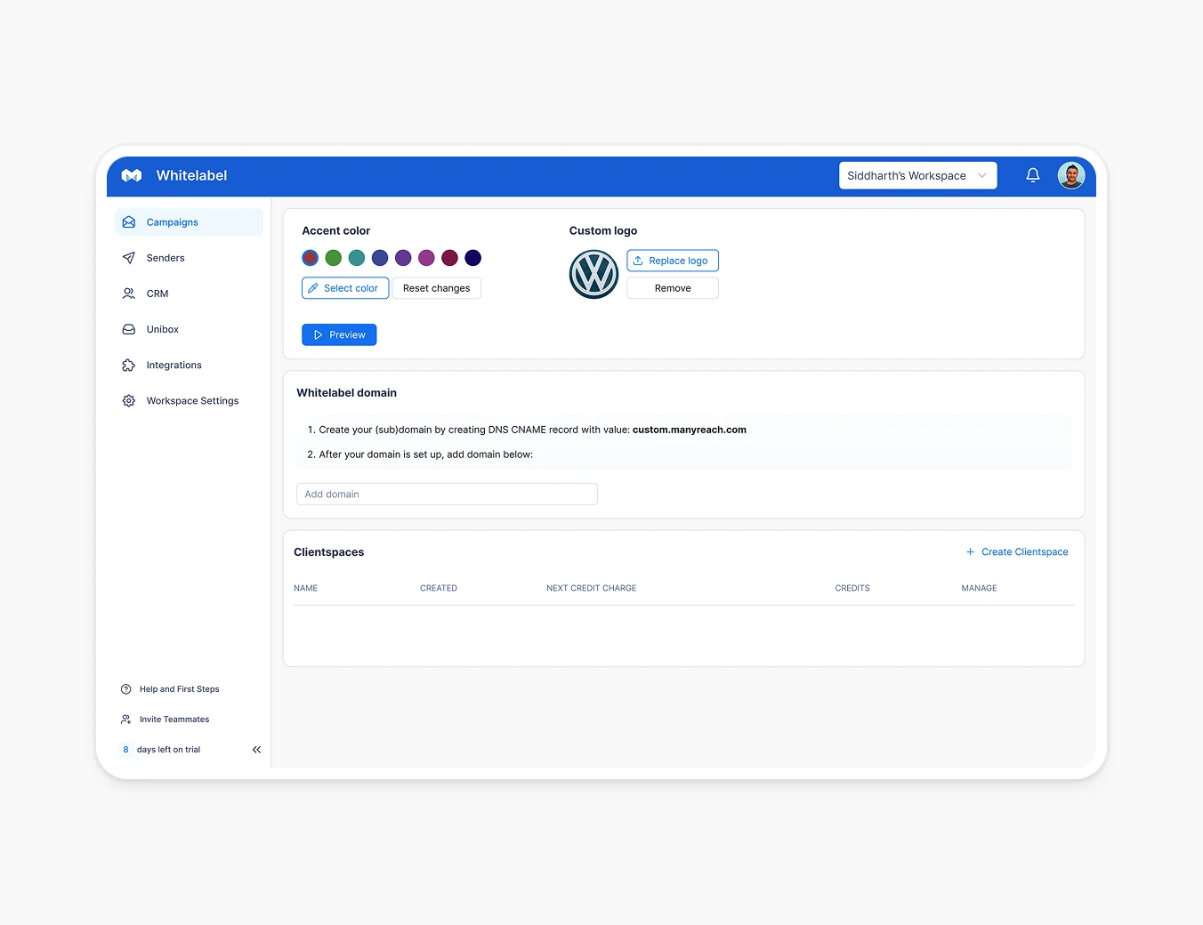Click the Add domain input field
This screenshot has height=925, width=1203.
(447, 494)
